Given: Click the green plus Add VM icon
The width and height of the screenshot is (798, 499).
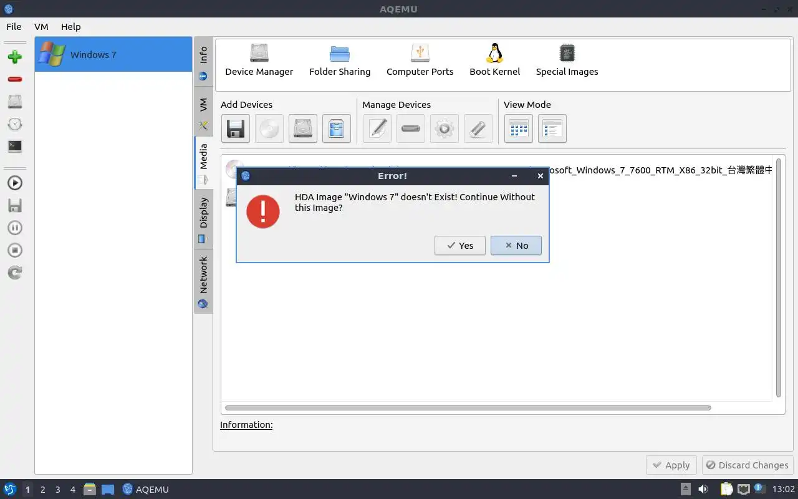Looking at the screenshot, I should (x=15, y=57).
